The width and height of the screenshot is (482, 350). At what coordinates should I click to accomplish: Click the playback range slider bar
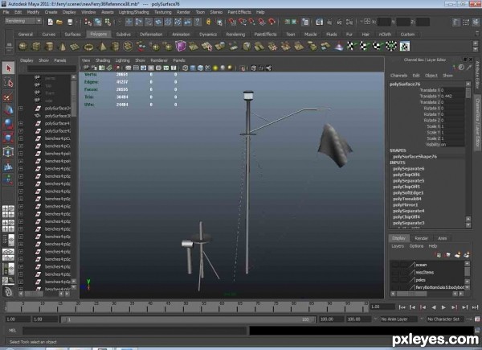tap(188, 319)
